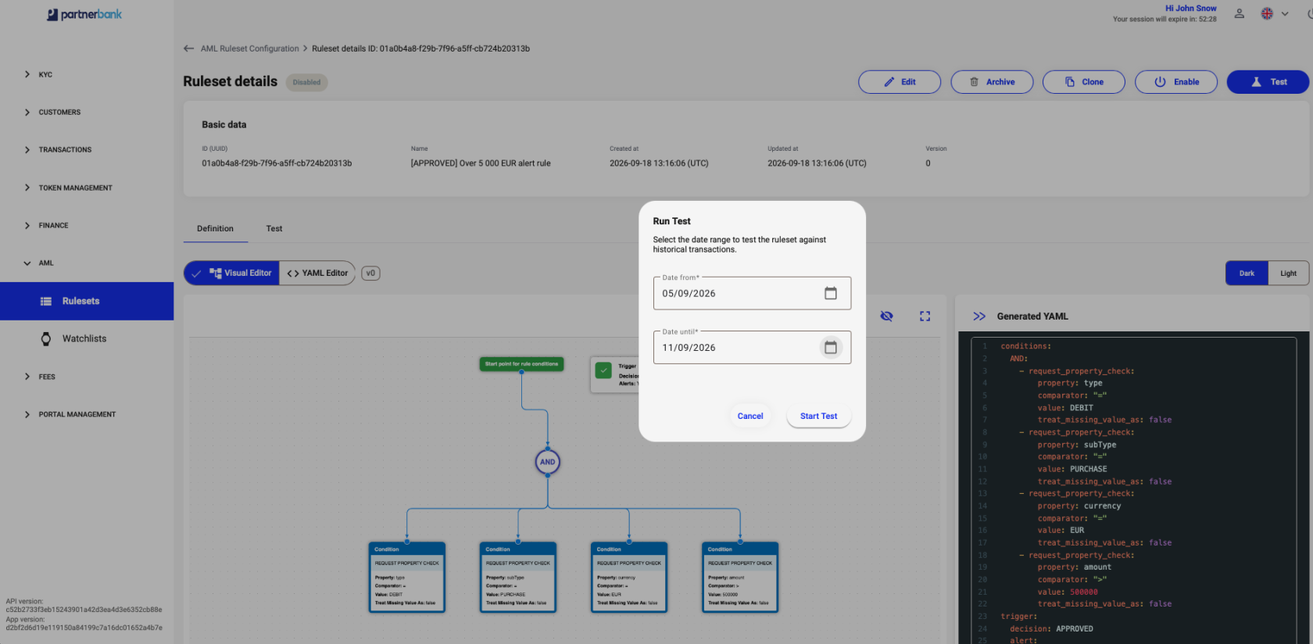Toggle fullscreen for the visual editor canvas

925,316
